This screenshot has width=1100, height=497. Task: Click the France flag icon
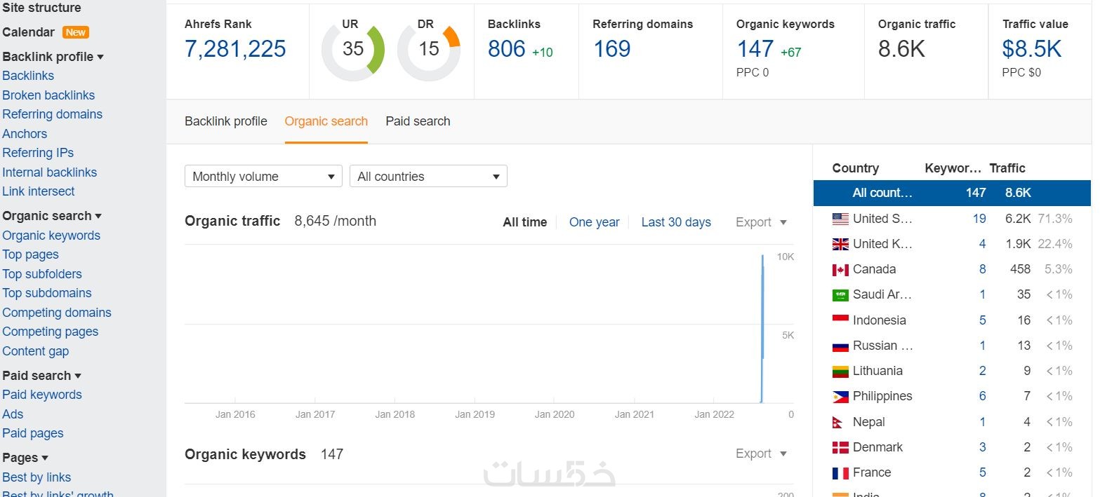click(840, 473)
